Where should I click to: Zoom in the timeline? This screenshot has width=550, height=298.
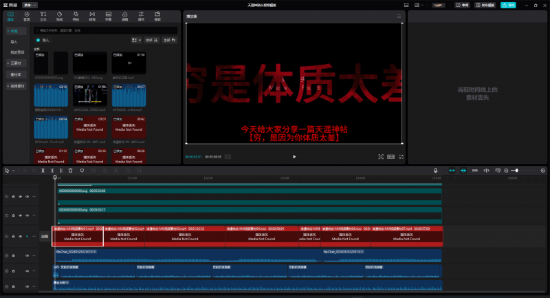pos(542,171)
